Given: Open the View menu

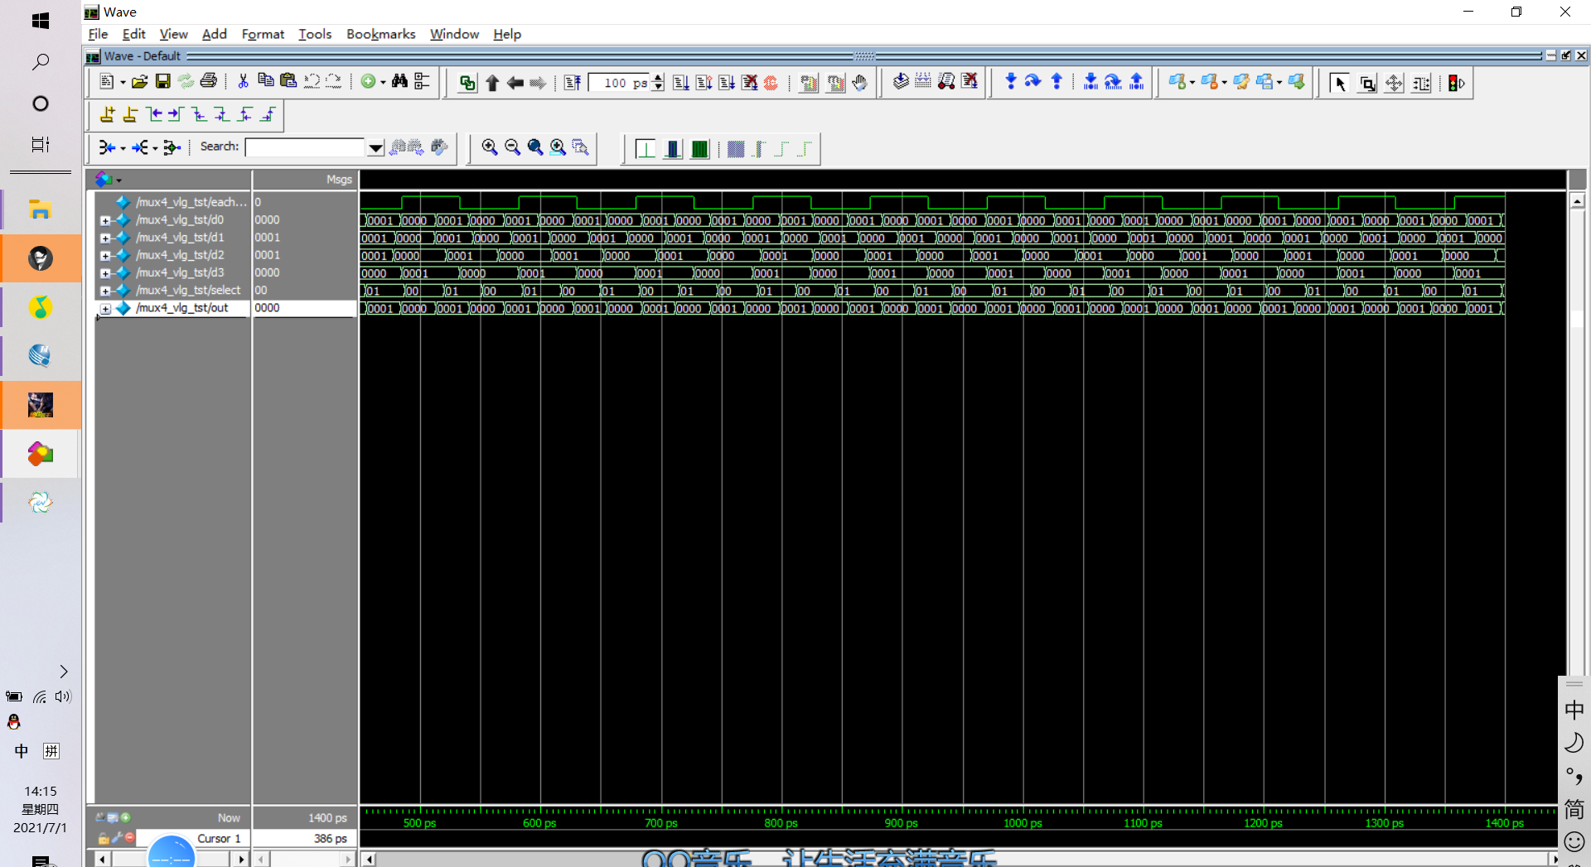Looking at the screenshot, I should (x=173, y=34).
